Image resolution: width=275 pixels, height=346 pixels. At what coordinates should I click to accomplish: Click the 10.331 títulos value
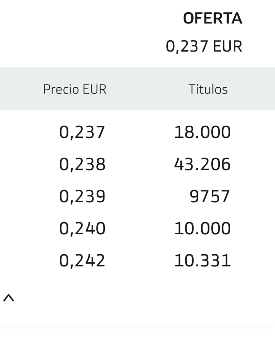202,261
